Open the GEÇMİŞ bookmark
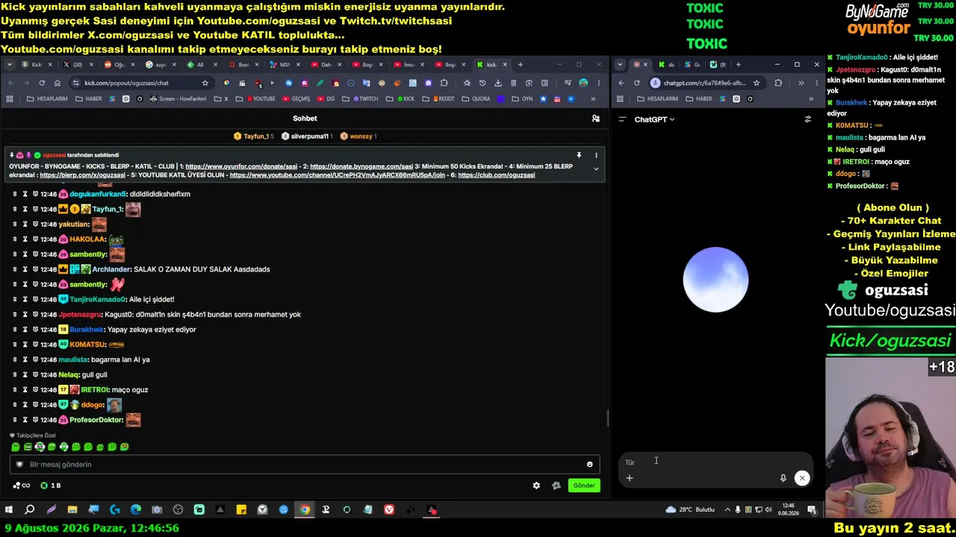 pos(296,99)
